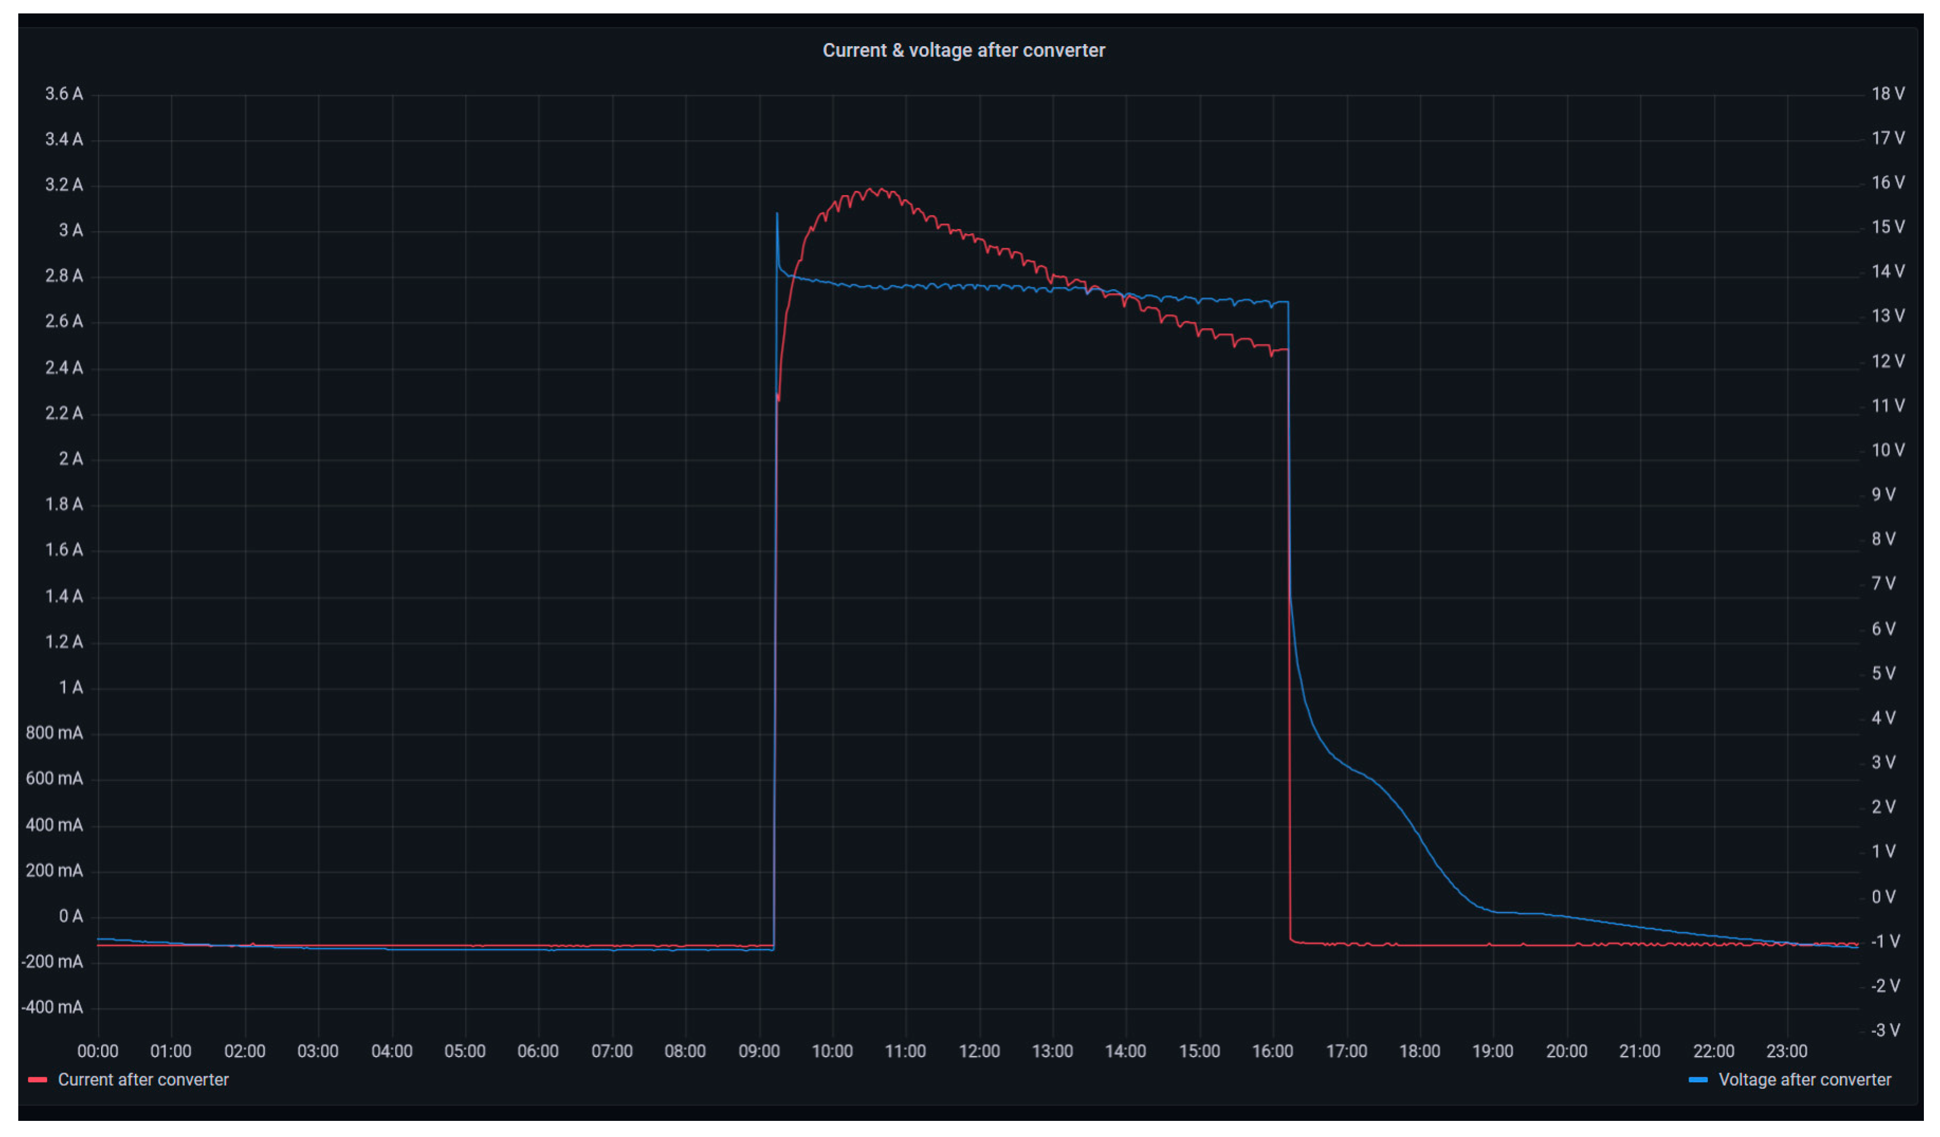Click the 10:00 time axis label
The image size is (1940, 1137).
coord(832,1051)
